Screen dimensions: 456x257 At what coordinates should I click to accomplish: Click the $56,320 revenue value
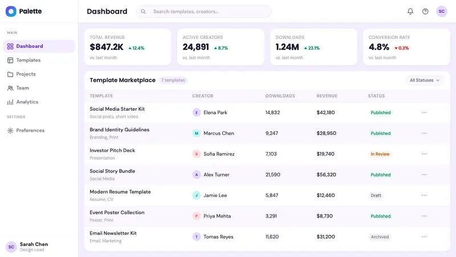click(x=326, y=175)
